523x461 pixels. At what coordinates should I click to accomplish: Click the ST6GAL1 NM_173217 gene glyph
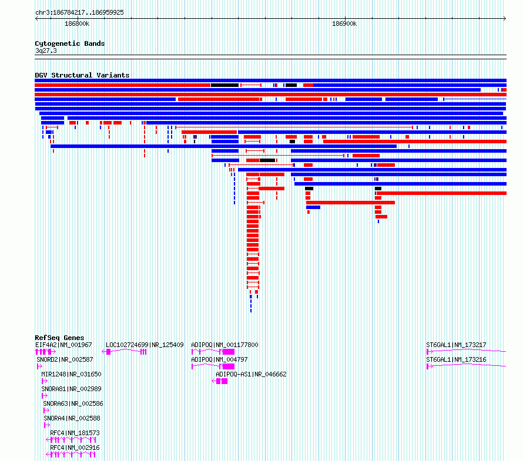tap(467, 351)
